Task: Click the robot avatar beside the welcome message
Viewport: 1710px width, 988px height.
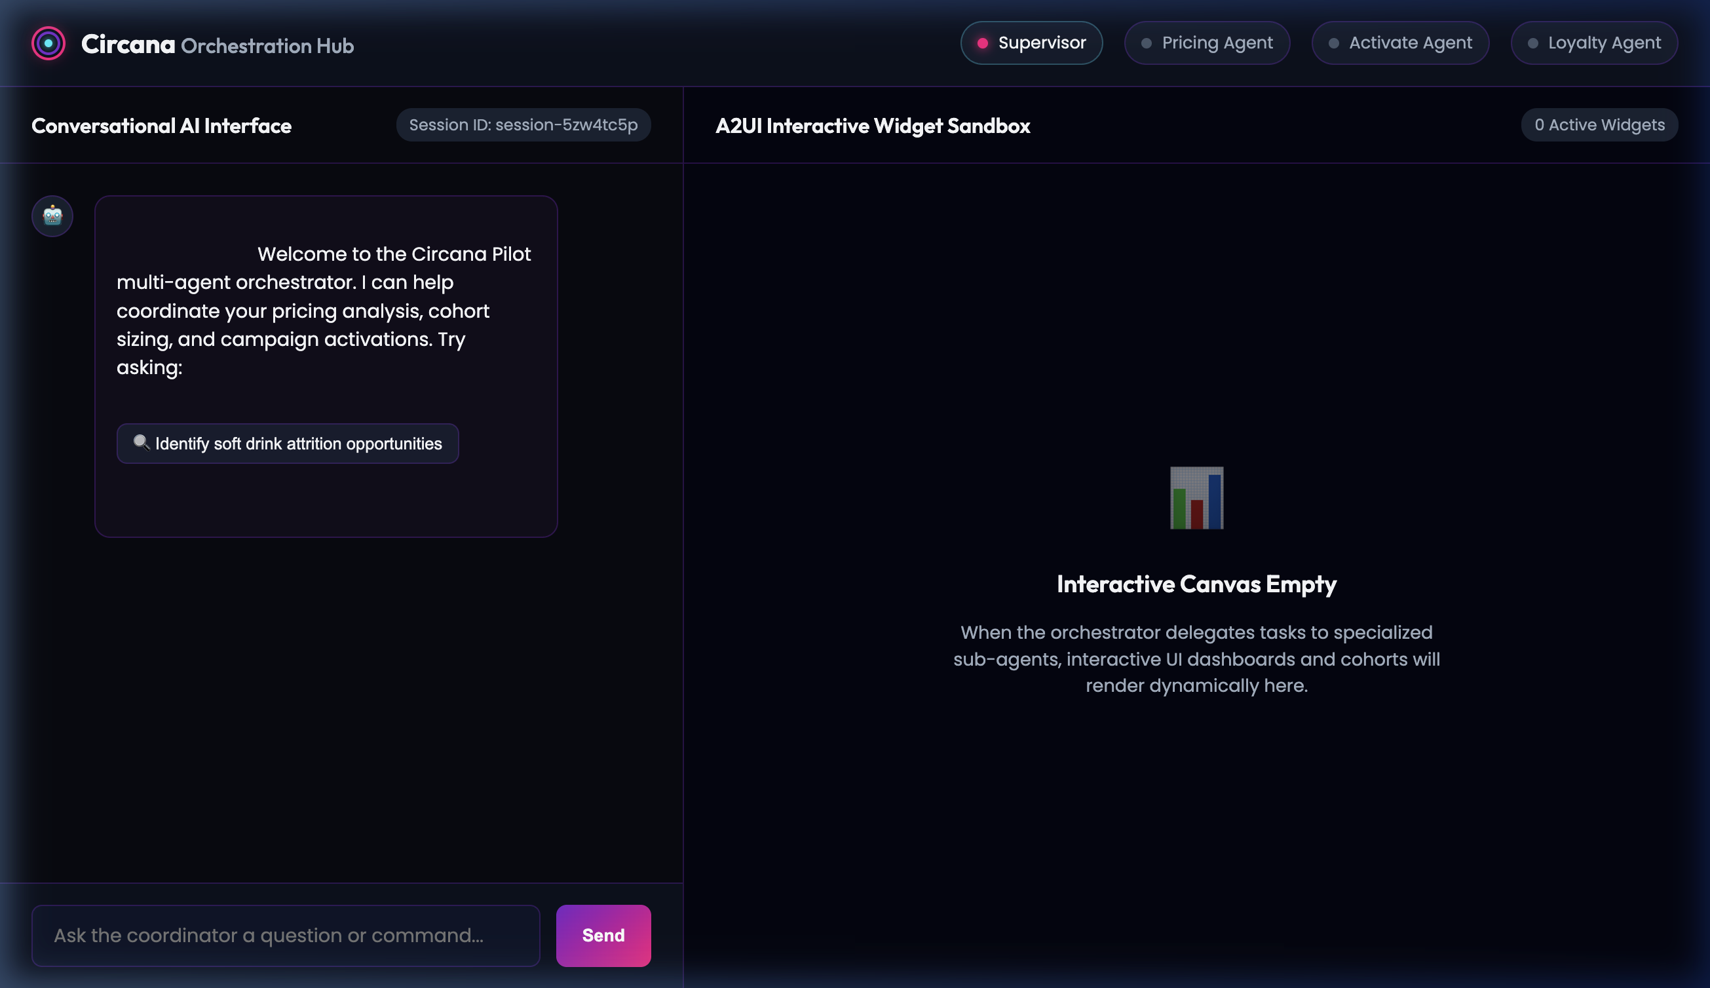Action: click(52, 216)
